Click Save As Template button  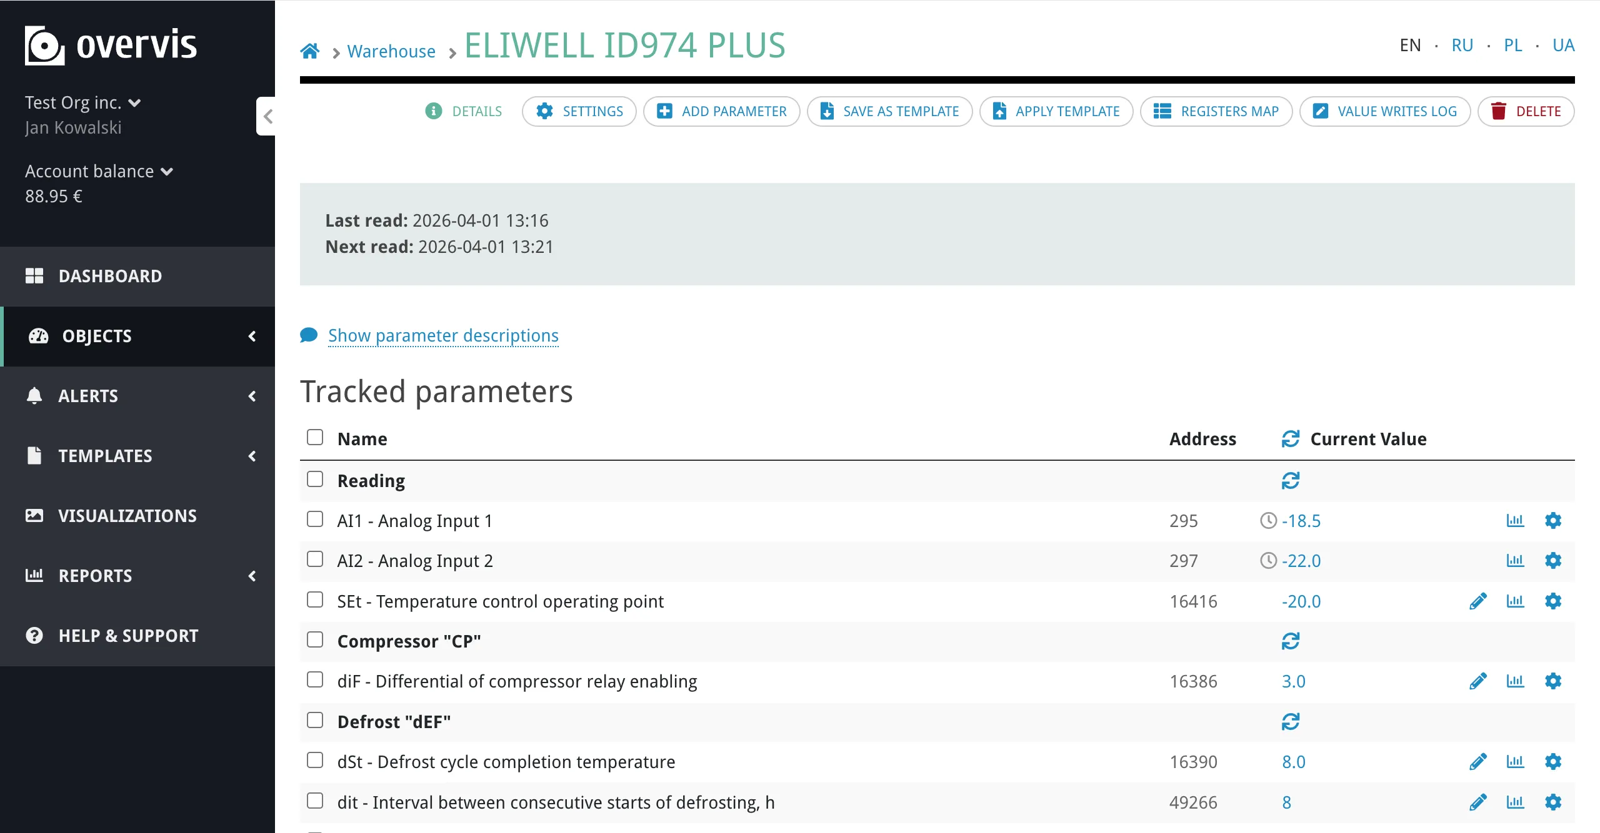pyautogui.click(x=890, y=111)
